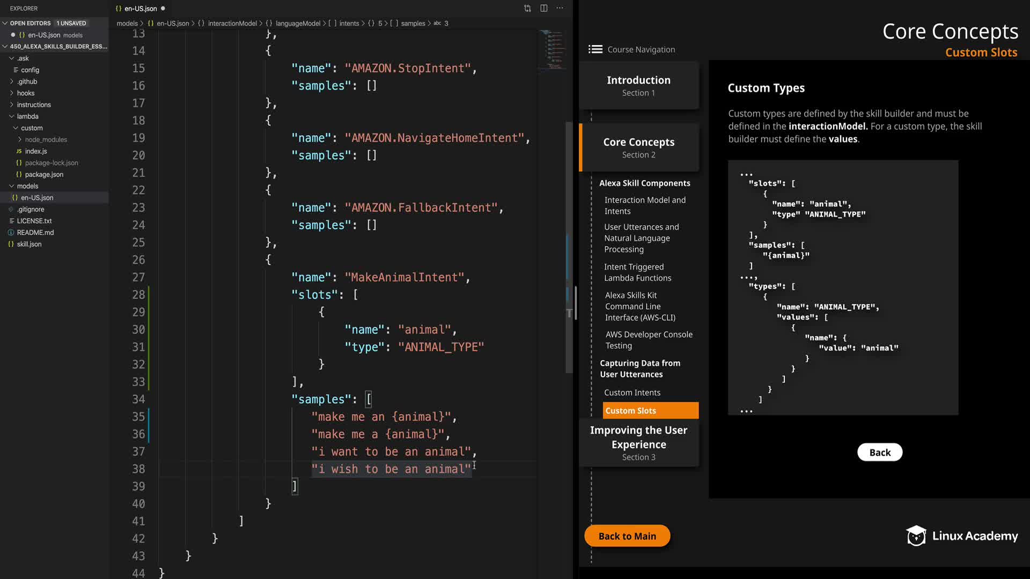Open the editor More Actions ellipsis
The height and width of the screenshot is (579, 1030).
[x=560, y=8]
